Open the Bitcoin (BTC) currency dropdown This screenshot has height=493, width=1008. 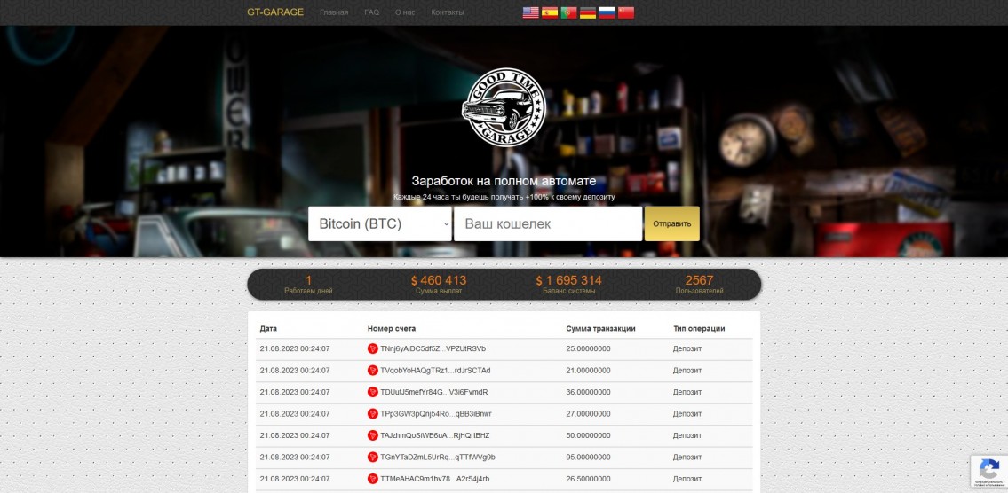(x=380, y=223)
